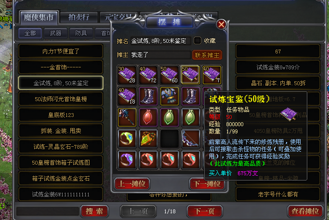Click the gold amulet necklace item

click(148, 139)
